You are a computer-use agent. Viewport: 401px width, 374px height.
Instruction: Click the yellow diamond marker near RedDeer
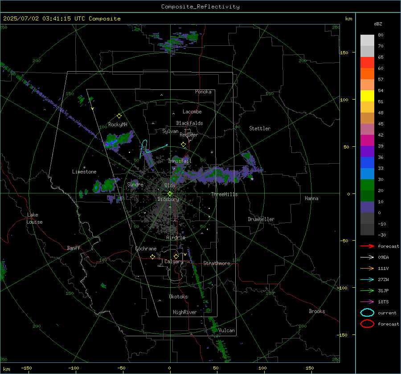coord(183,145)
